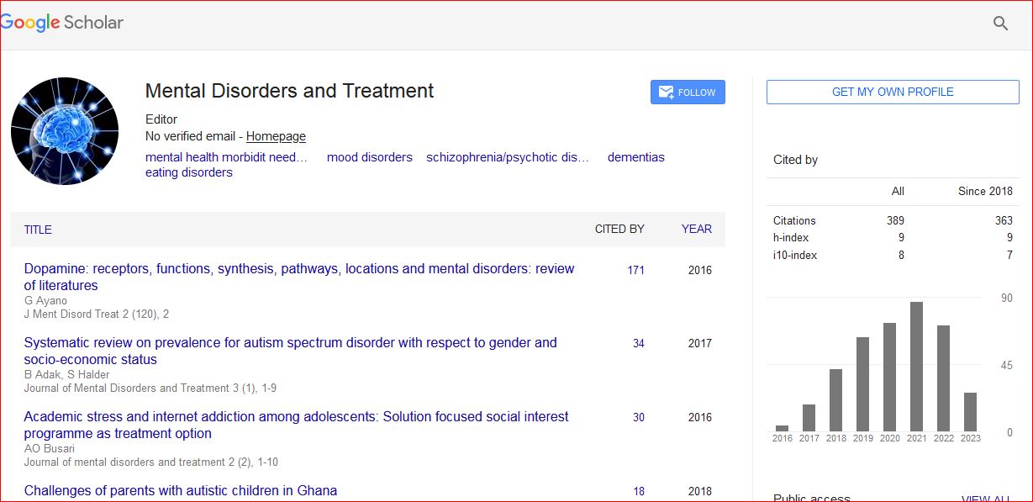1033x502 pixels.
Task: Open the brain profile picture
Action: pos(65,131)
